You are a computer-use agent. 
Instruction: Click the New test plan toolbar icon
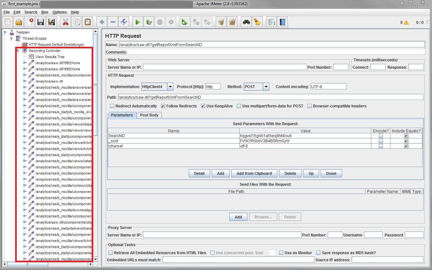coord(8,22)
